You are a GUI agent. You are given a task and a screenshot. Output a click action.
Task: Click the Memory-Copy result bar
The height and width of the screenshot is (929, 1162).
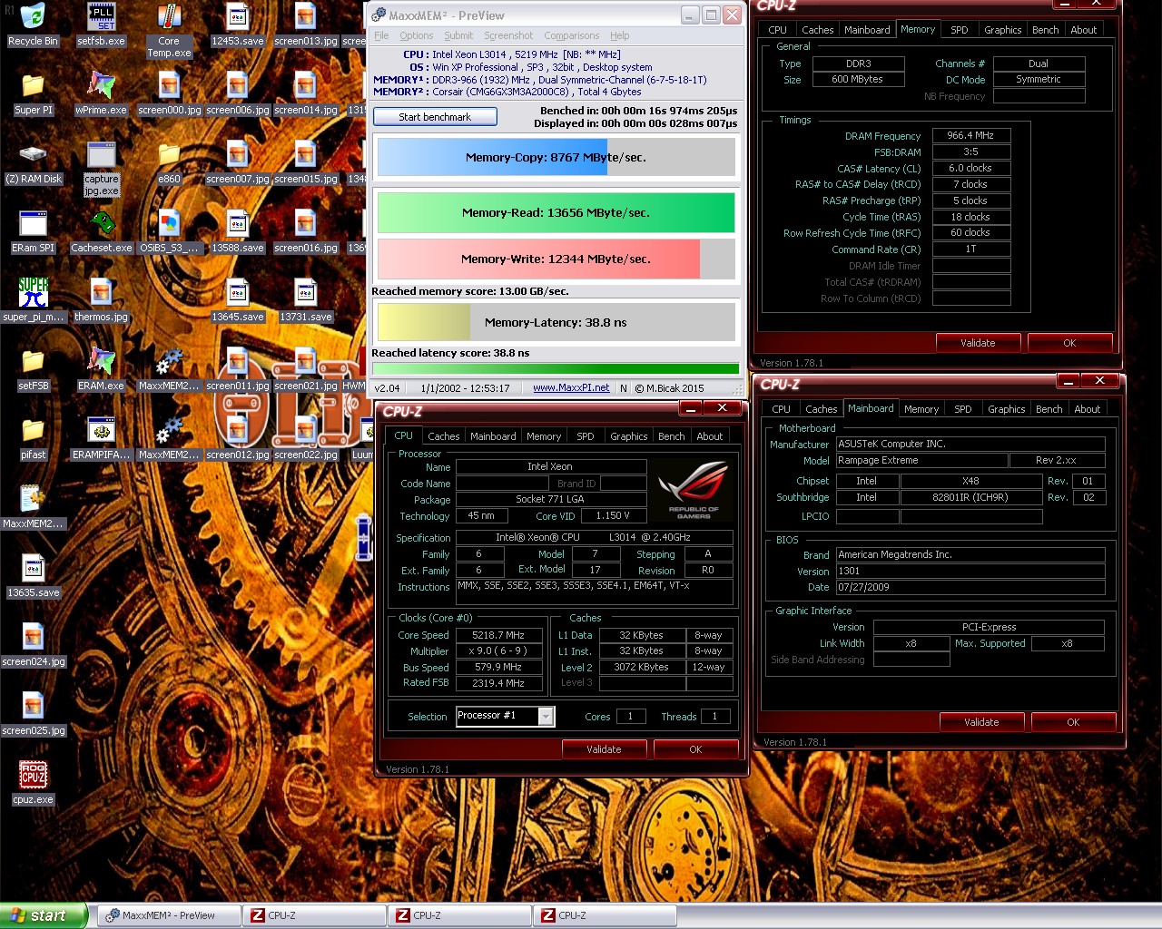[x=556, y=157]
